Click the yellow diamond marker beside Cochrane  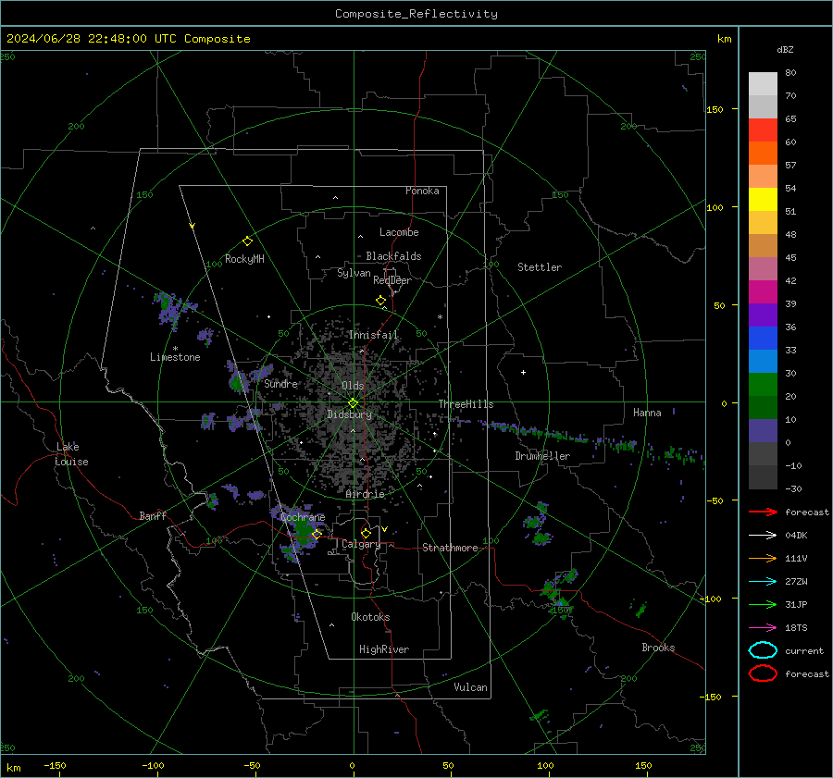pos(317,534)
